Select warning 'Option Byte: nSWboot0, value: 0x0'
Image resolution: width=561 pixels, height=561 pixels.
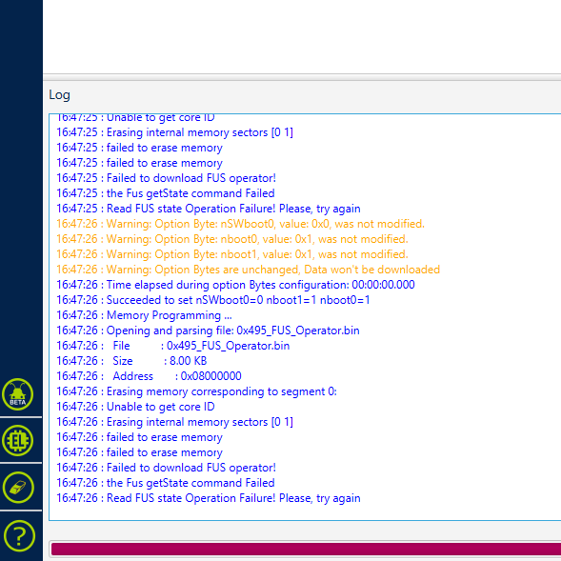(x=240, y=224)
